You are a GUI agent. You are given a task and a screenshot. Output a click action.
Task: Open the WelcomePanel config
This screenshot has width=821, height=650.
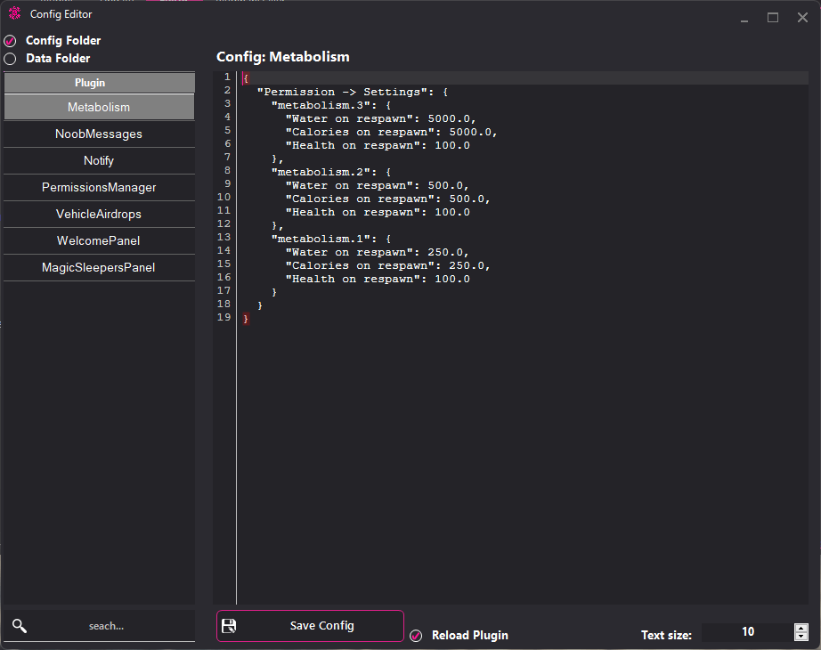click(x=98, y=240)
